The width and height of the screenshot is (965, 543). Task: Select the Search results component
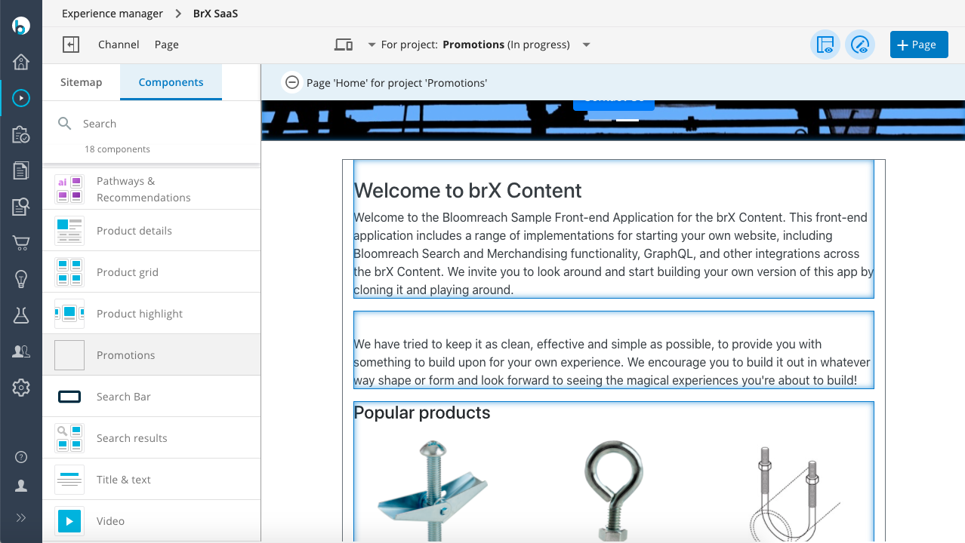pyautogui.click(x=152, y=437)
